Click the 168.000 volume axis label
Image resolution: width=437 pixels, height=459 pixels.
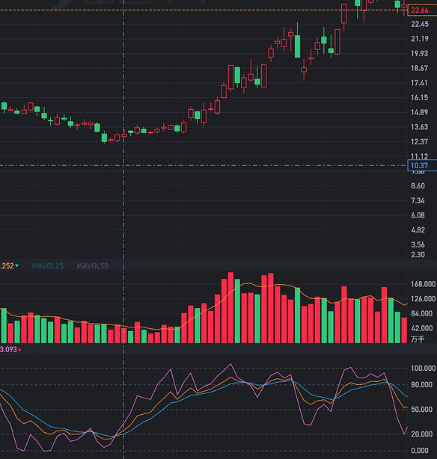[424, 284]
